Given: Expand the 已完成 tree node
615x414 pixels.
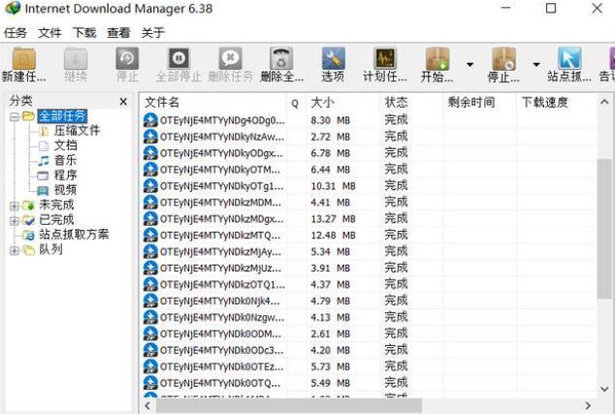Looking at the screenshot, I should pyautogui.click(x=14, y=220).
